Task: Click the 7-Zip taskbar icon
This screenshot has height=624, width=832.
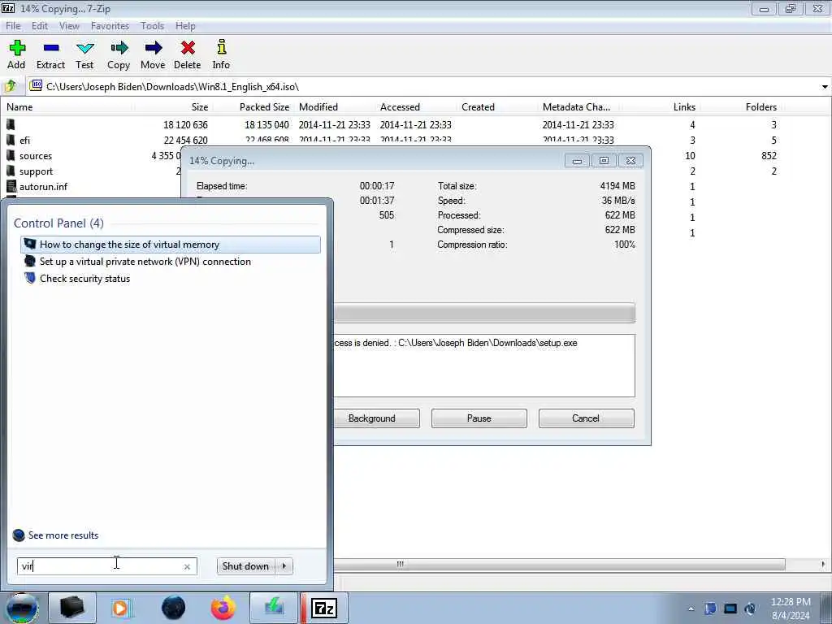Action: [x=323, y=608]
